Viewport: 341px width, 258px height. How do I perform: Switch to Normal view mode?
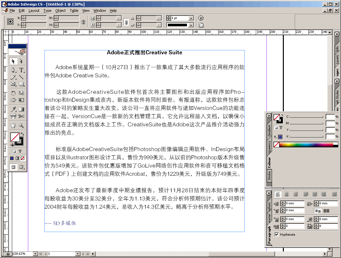pos(13,167)
